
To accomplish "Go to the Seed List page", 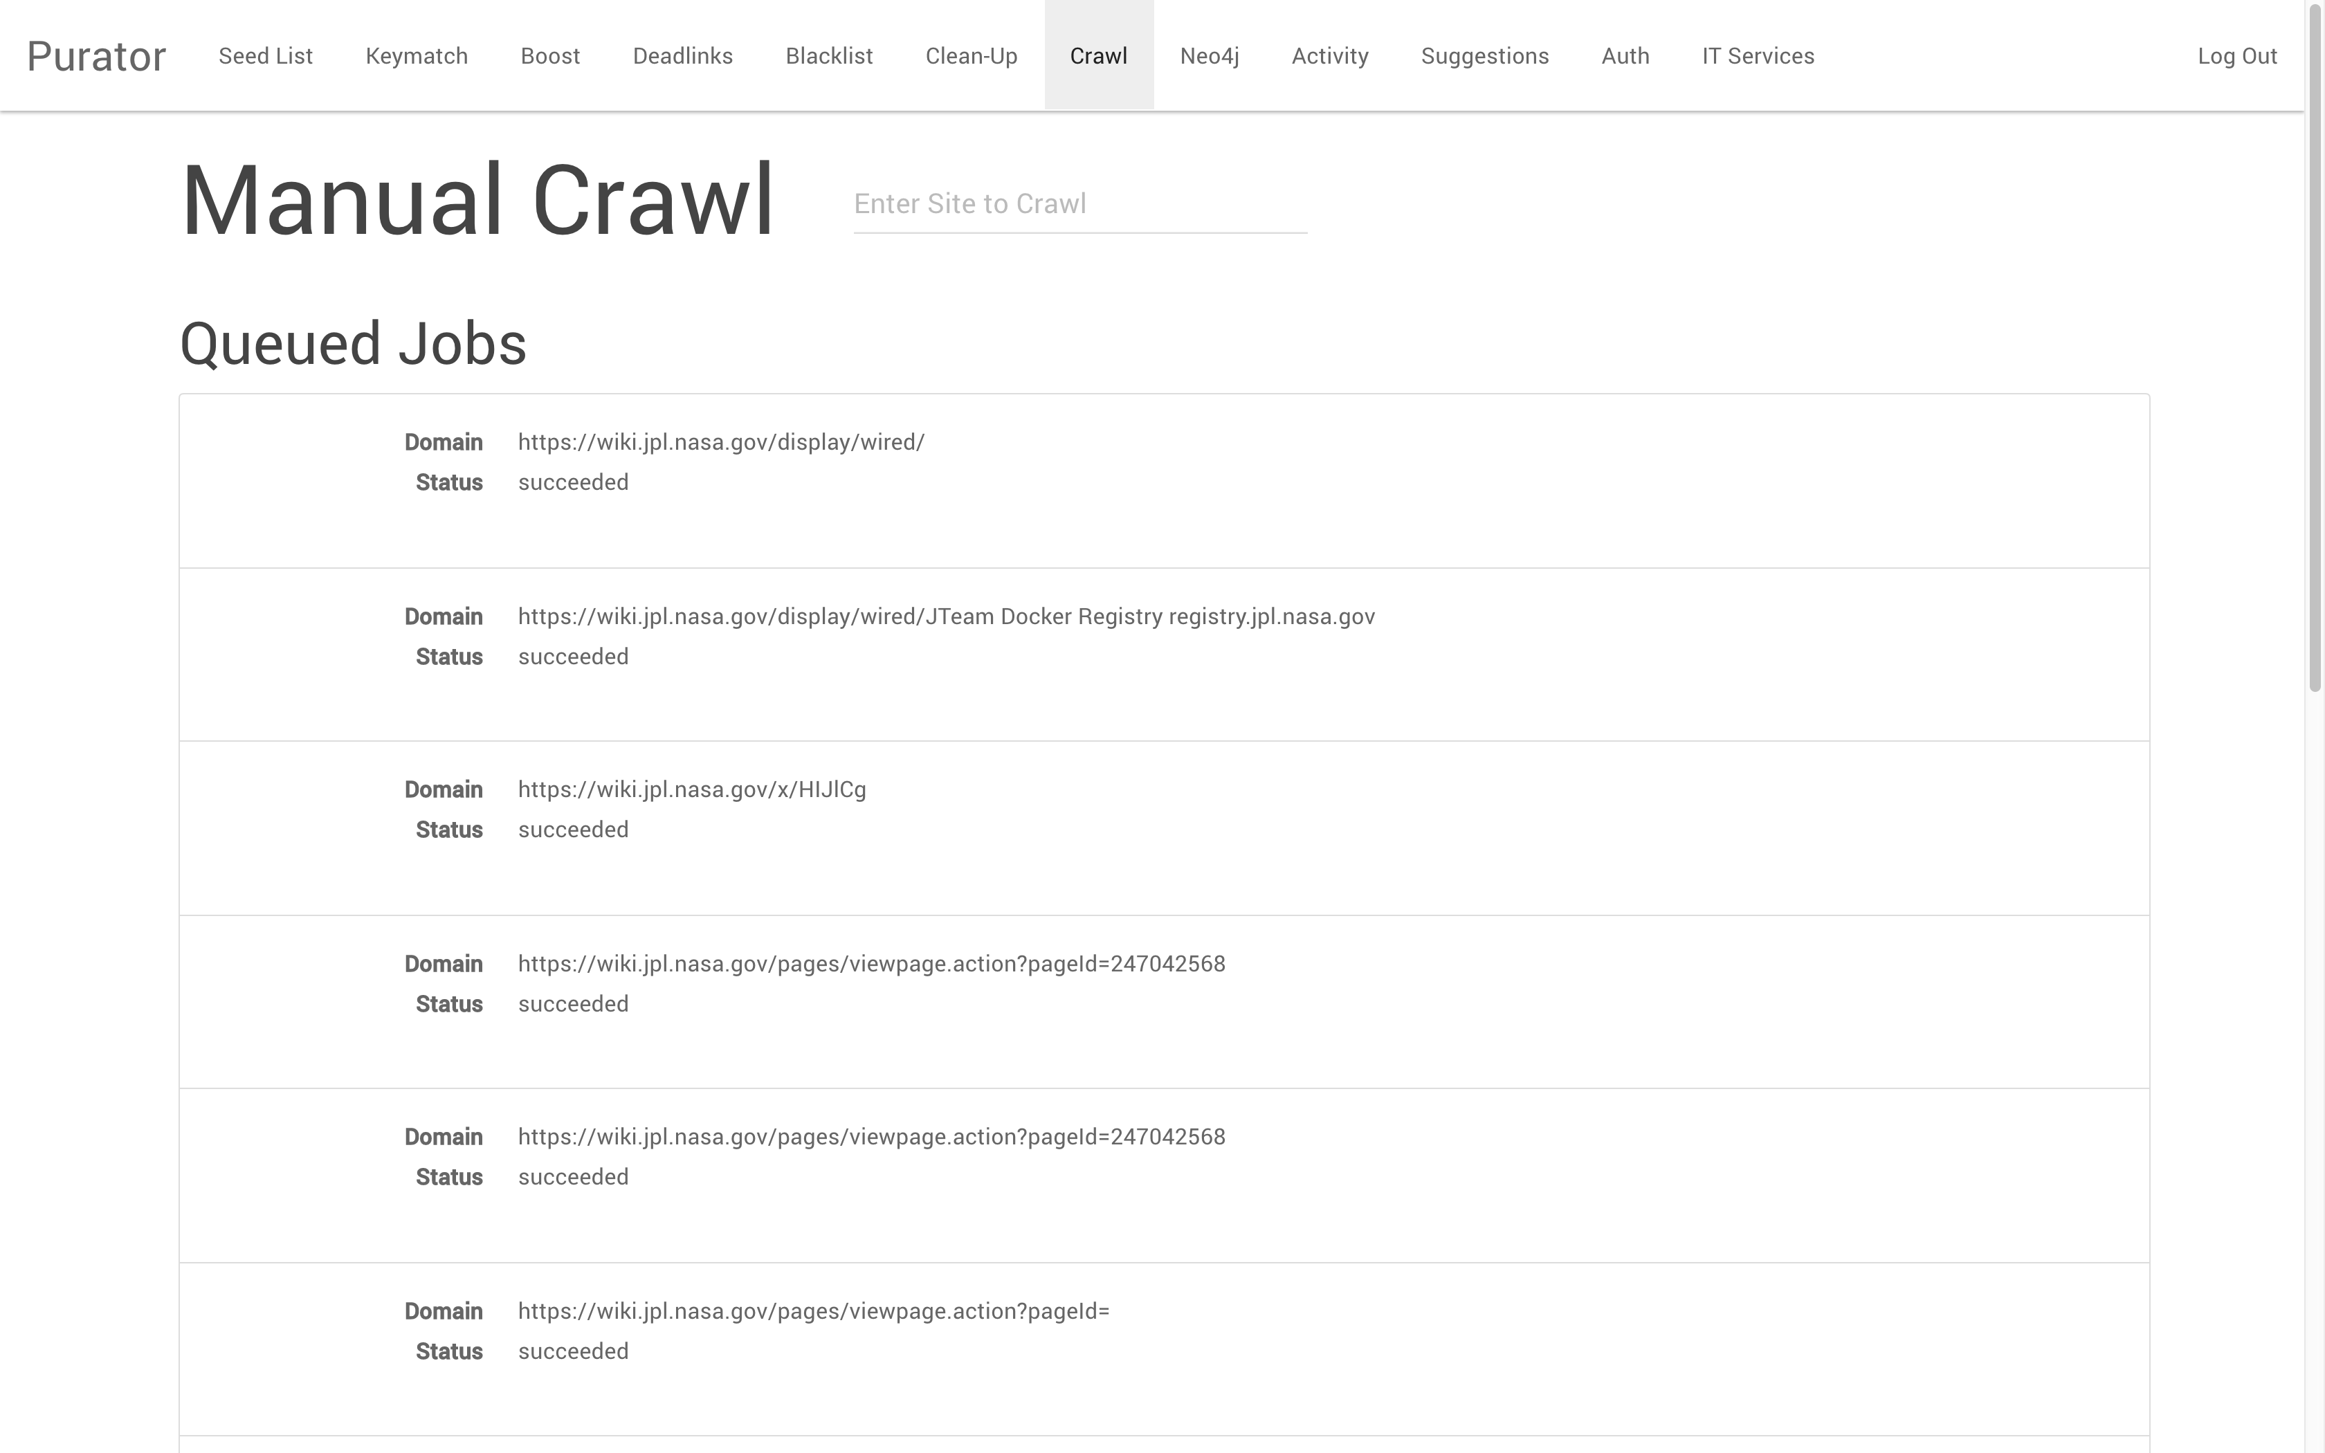I will [265, 56].
